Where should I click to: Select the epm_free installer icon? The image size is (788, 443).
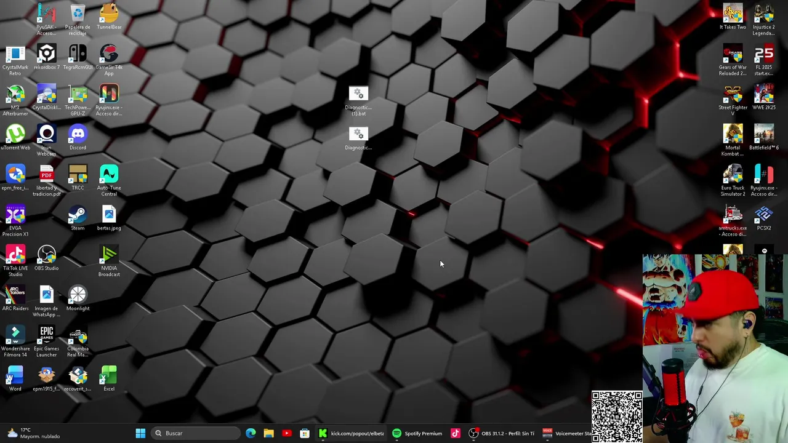point(15,177)
